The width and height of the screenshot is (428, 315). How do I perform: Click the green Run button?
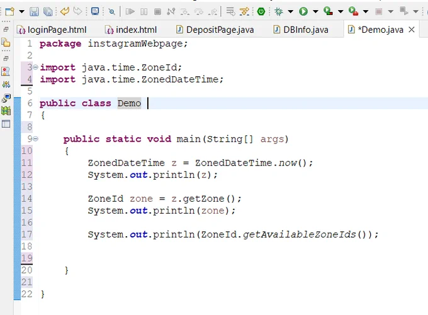click(303, 11)
